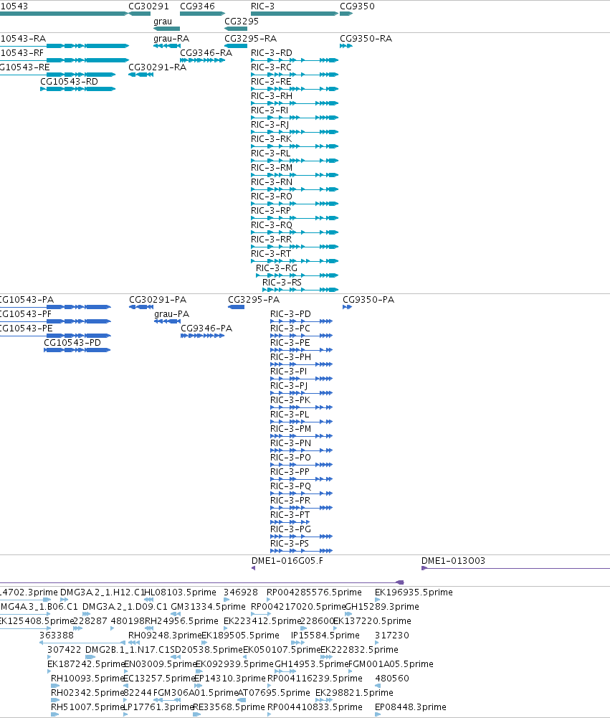The height and width of the screenshot is (718, 610).
Task: Select transcript RIC-3-RD
Action: pos(294,60)
